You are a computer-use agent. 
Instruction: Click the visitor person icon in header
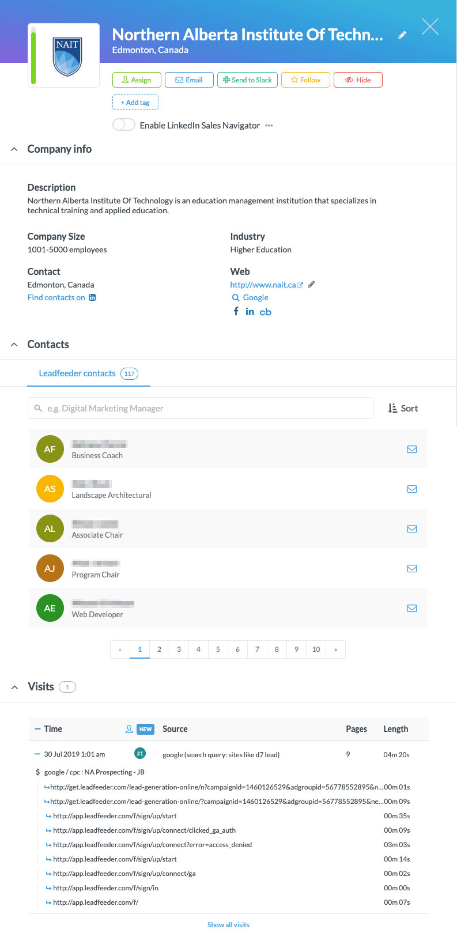129,729
